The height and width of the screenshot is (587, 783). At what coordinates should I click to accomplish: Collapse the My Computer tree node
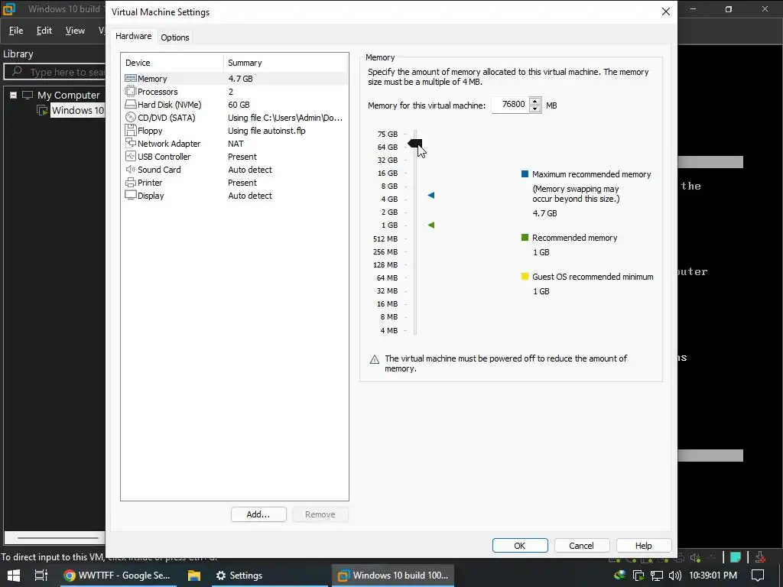point(14,95)
